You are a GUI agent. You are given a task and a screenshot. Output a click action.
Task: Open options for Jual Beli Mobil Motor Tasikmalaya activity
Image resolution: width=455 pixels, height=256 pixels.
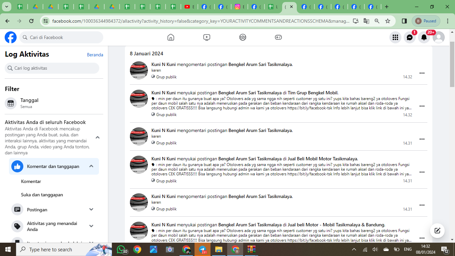(422, 172)
